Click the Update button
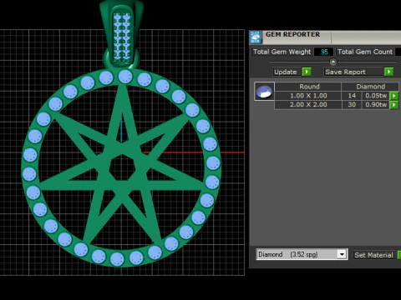The height and width of the screenshot is (300, 401). tap(287, 72)
